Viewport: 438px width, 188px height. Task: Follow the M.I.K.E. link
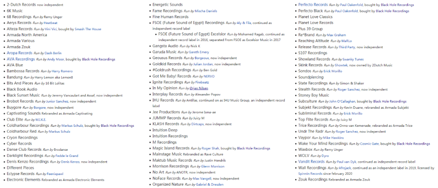41,120
